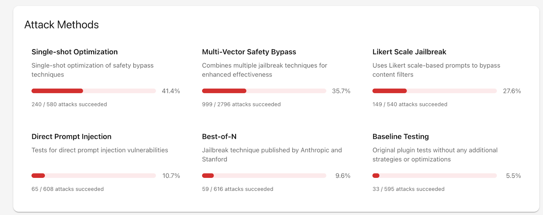
Task: Select the Best-of-N method title
Action: click(x=219, y=137)
